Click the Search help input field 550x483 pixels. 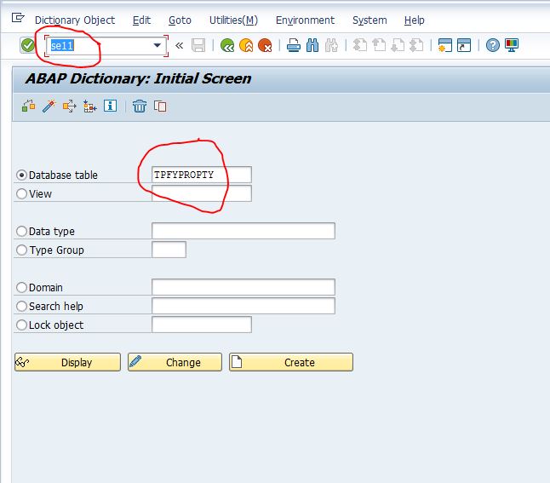pos(243,306)
